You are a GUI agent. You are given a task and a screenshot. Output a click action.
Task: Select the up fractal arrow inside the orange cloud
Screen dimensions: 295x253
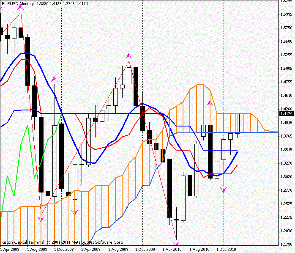[210, 103]
